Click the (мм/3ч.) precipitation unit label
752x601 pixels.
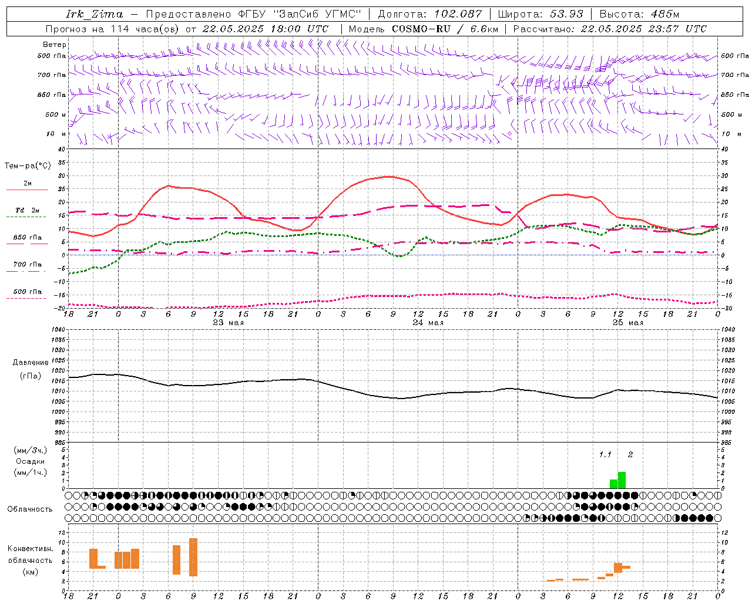point(31,450)
